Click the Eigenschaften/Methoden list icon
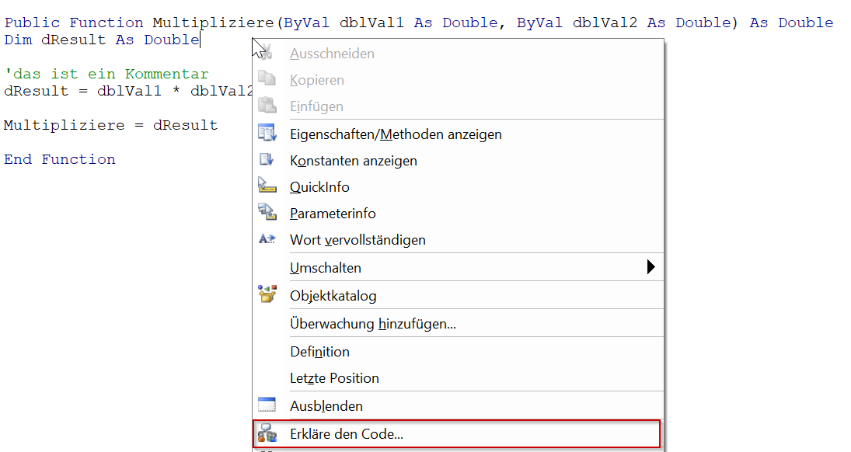Screen dimensions: 851x452 coord(267,133)
